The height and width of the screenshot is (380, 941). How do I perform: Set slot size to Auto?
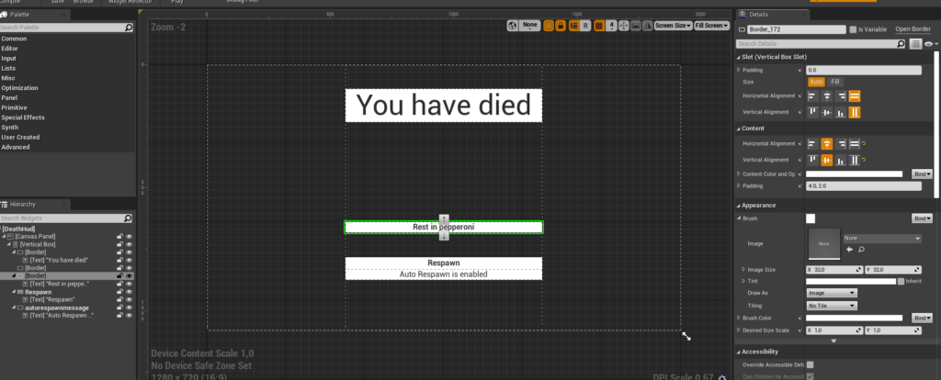pos(816,82)
